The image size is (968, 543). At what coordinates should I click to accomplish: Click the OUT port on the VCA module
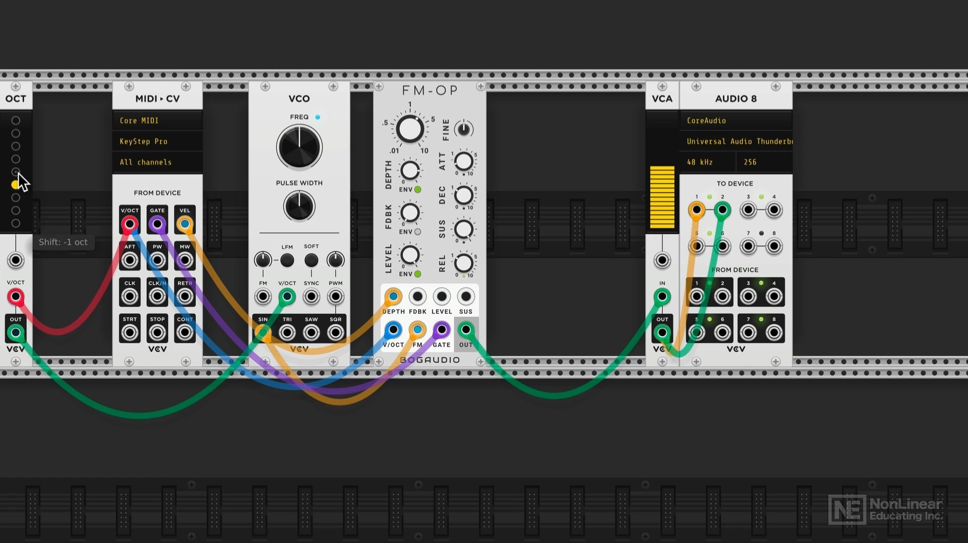[x=662, y=332]
